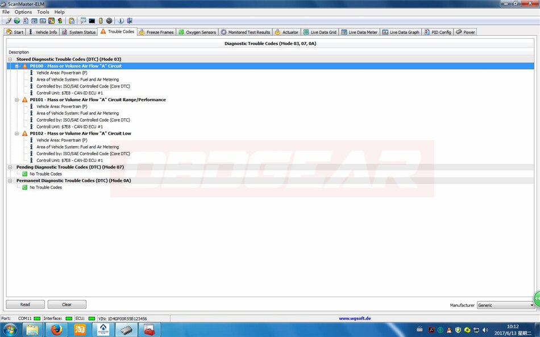Click the orange Taobao taskbar icon
The height and width of the screenshot is (337, 540).
(x=80, y=330)
